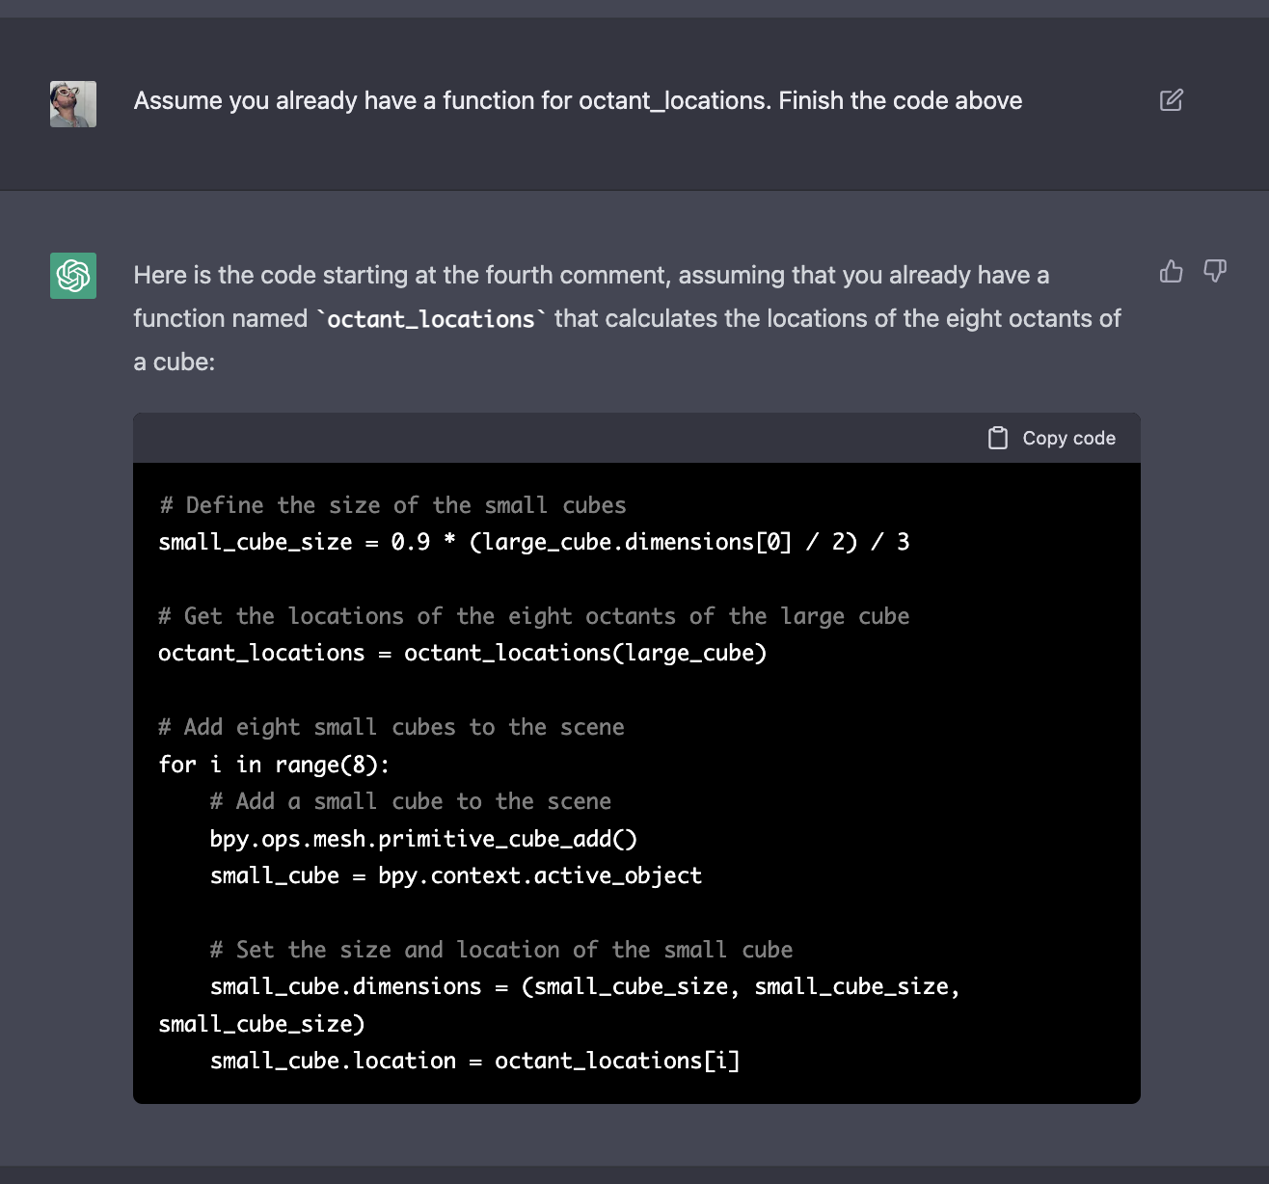Click the octant_locations(large_cube) call line

[462, 653]
